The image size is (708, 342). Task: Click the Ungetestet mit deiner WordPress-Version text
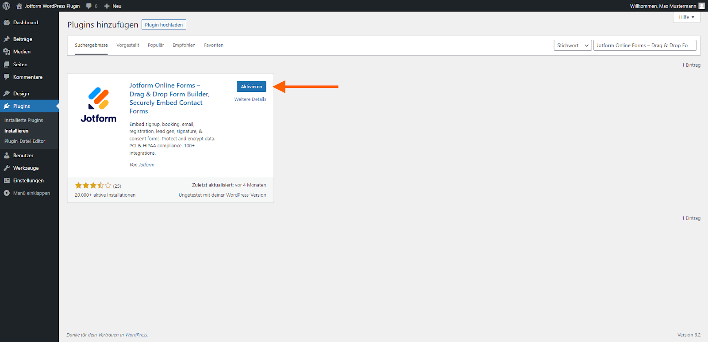223,195
